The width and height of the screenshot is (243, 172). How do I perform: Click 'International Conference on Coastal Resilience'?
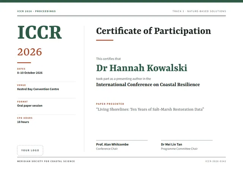[x=148, y=85]
